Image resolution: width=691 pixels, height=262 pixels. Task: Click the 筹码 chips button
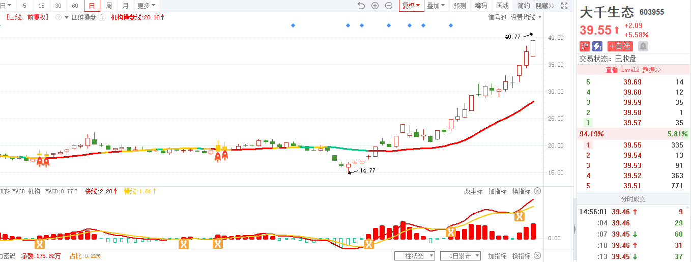tap(481, 6)
